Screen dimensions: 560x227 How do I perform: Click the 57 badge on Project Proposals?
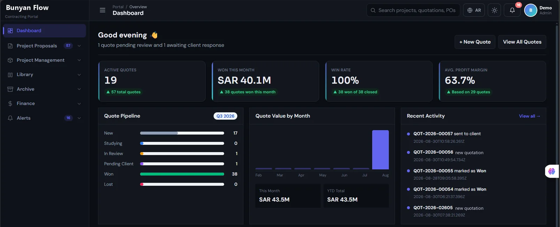click(x=68, y=46)
